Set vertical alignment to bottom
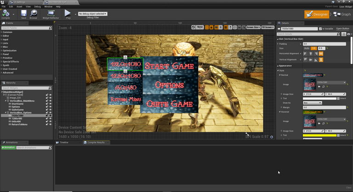Viewport: 353px width, 192px height. [x=316, y=60]
